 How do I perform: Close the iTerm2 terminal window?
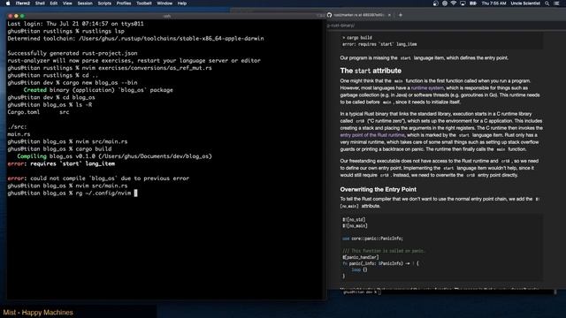click(x=10, y=16)
